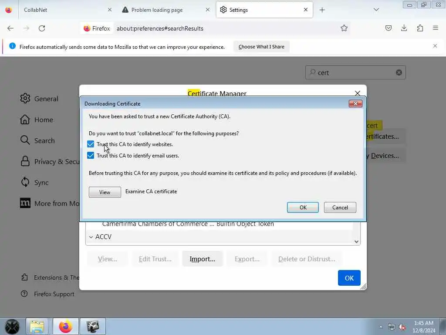Click the Firefox identity badge in address bar

tap(97, 28)
